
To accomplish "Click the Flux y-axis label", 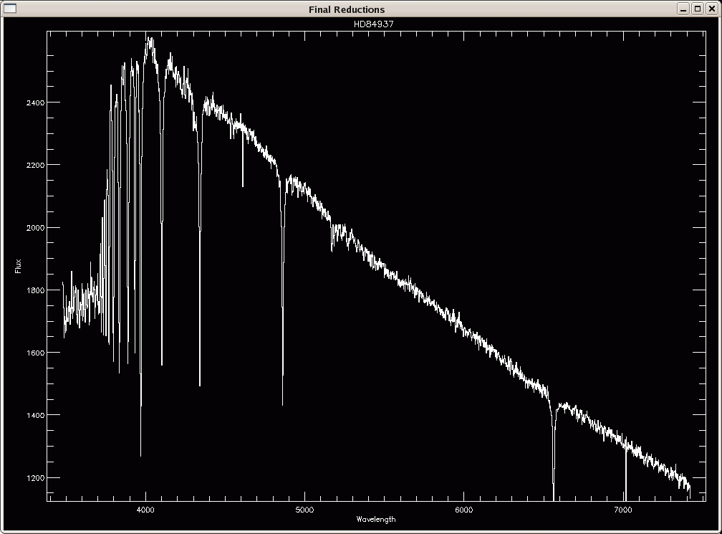I will (18, 266).
